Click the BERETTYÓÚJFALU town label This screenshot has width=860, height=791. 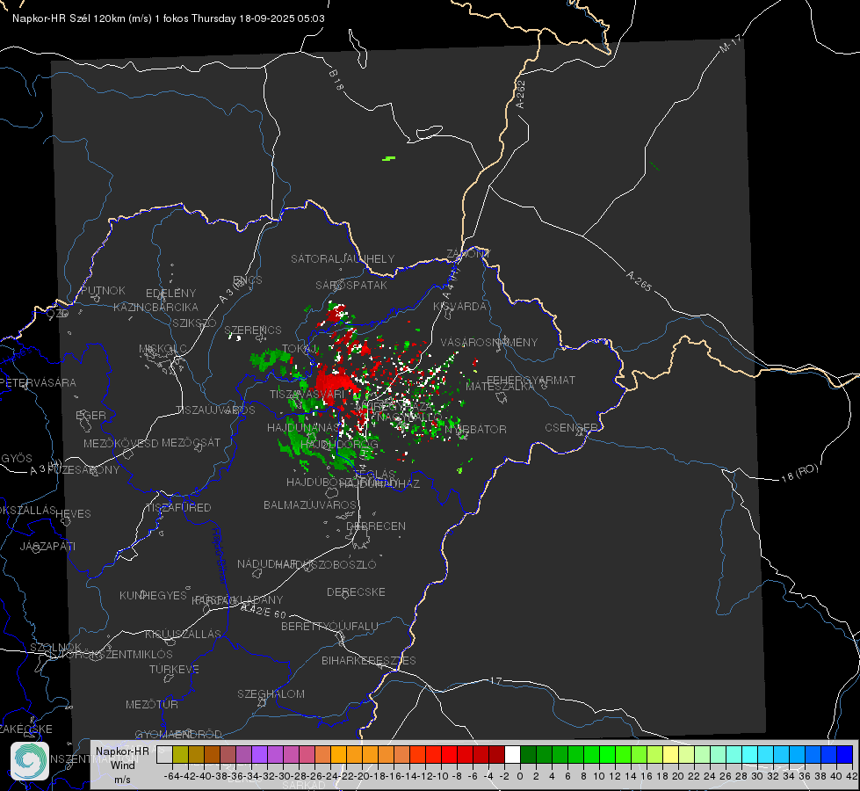[x=329, y=626]
